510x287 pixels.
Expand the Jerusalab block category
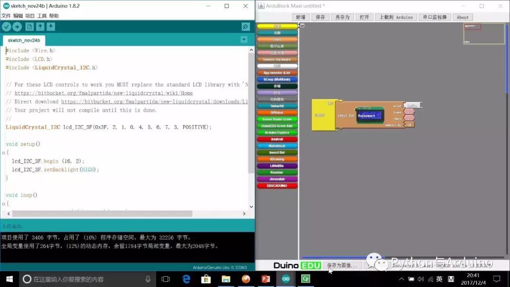coord(277,179)
